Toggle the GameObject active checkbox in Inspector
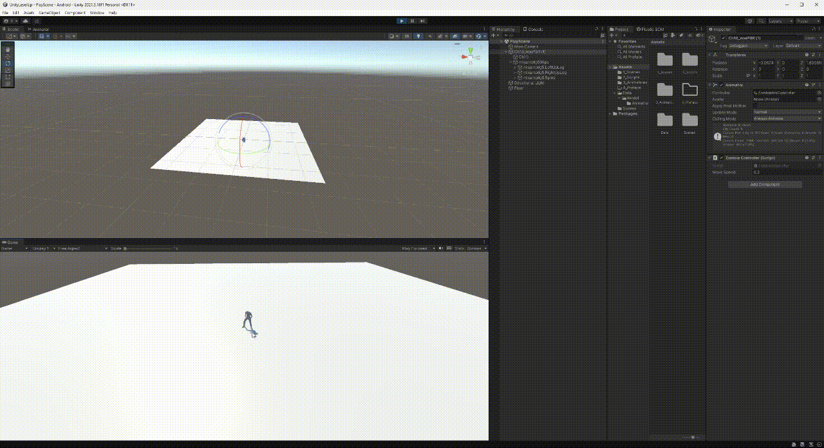The height and width of the screenshot is (448, 824). coord(723,39)
